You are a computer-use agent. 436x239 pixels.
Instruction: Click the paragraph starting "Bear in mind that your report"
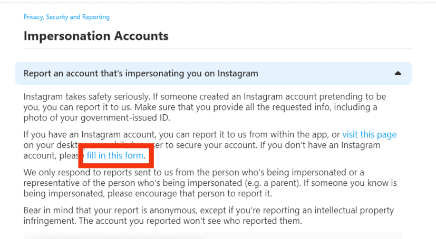(x=209, y=216)
